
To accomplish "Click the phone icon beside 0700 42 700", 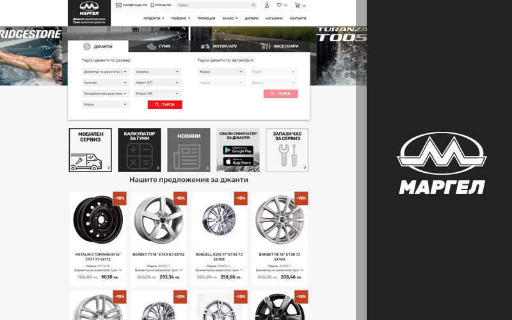I will coord(152,5).
